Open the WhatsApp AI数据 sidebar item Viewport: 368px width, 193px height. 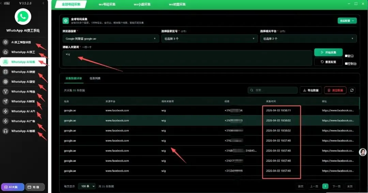23,72
